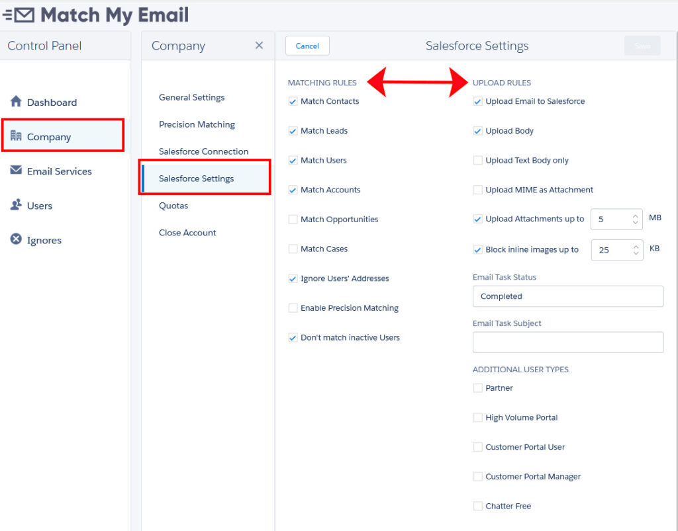Toggle Upload Body checkbox
This screenshot has width=678, height=531.
point(478,131)
